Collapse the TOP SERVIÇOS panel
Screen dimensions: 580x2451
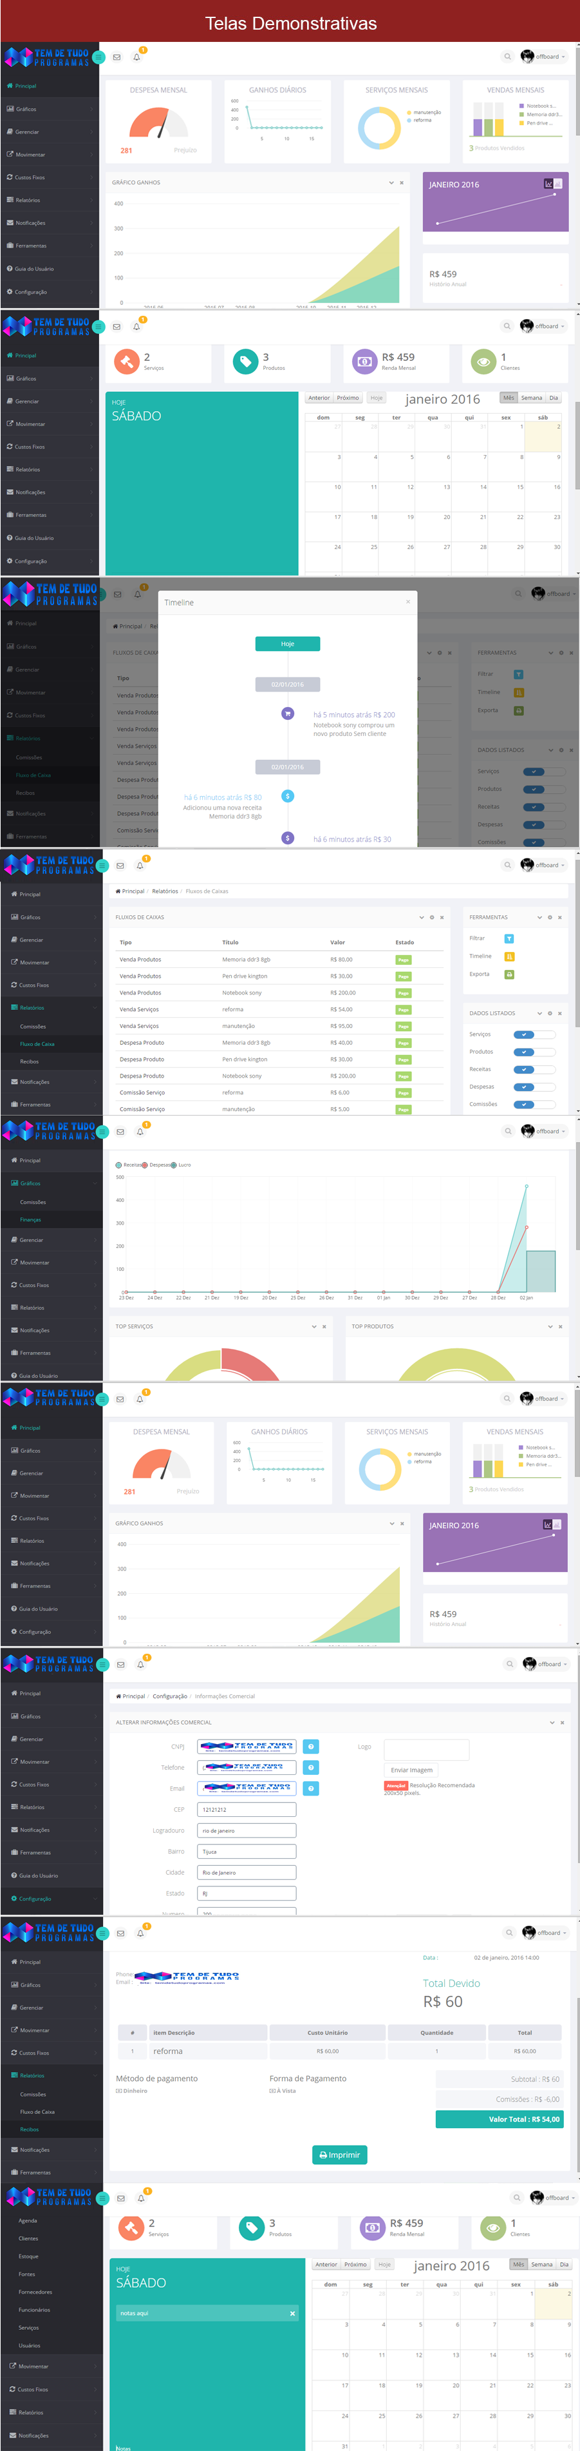[x=313, y=1326]
